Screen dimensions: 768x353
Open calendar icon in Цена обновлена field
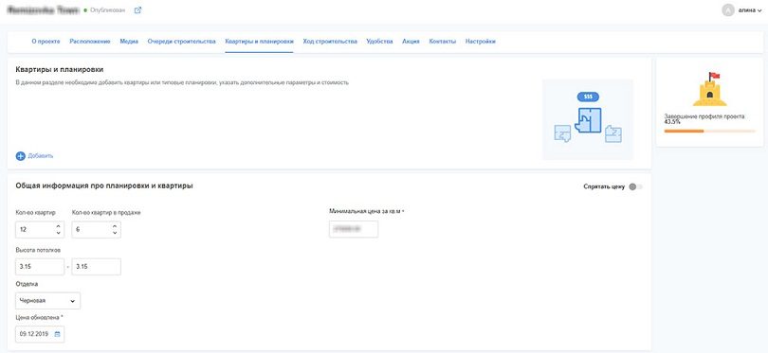(x=57, y=334)
